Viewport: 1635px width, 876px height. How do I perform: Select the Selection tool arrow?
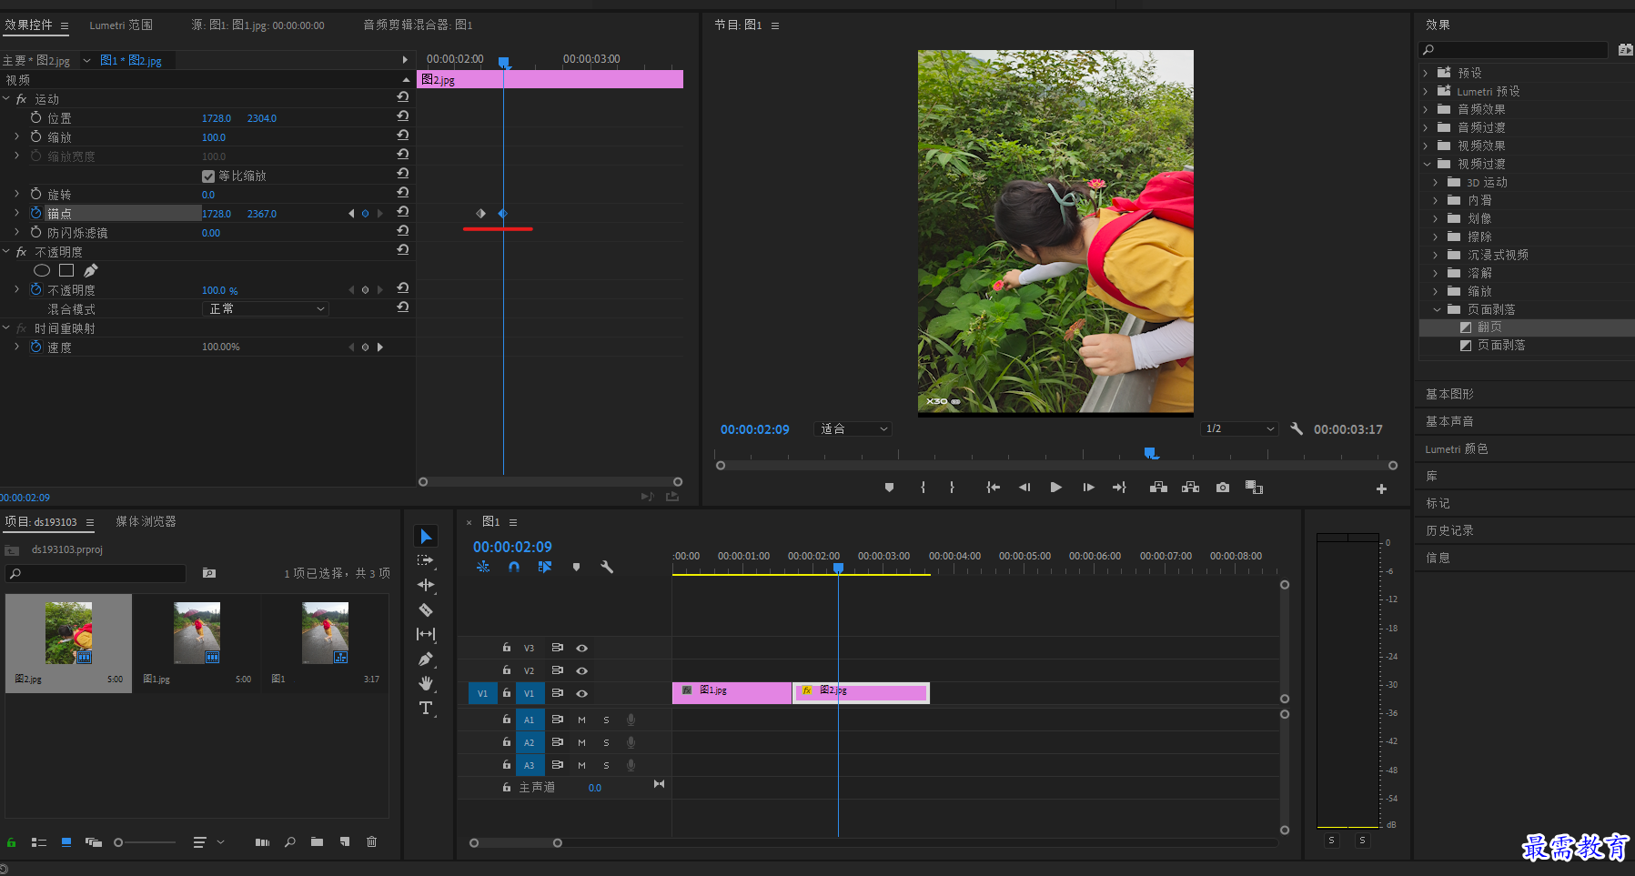[426, 536]
